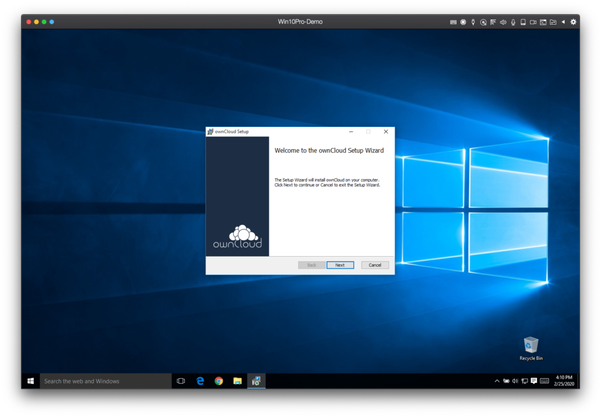Viewport: 601px width, 417px height.
Task: Click the blue button in the Win10Pro-Demo title bar
Action: pyautogui.click(x=52, y=22)
